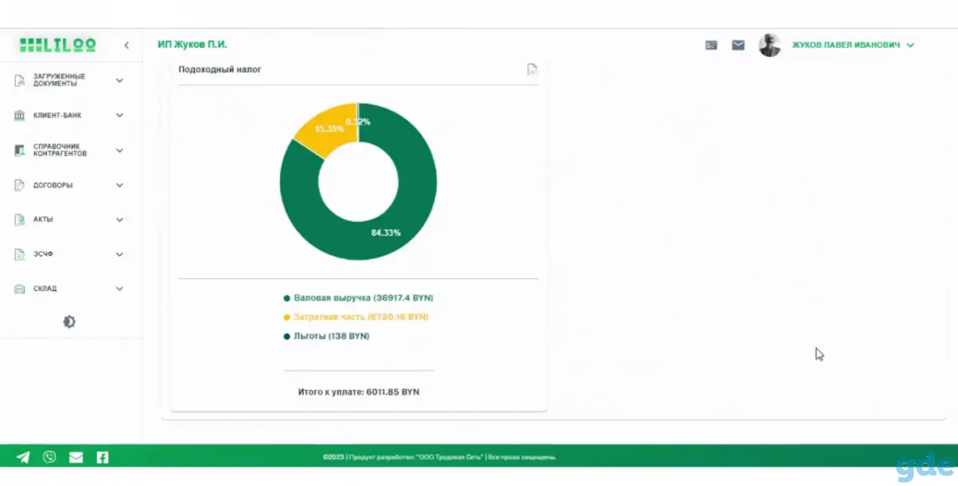958x486 pixels.
Task: Click the Договоры document icon
Action: tap(19, 185)
